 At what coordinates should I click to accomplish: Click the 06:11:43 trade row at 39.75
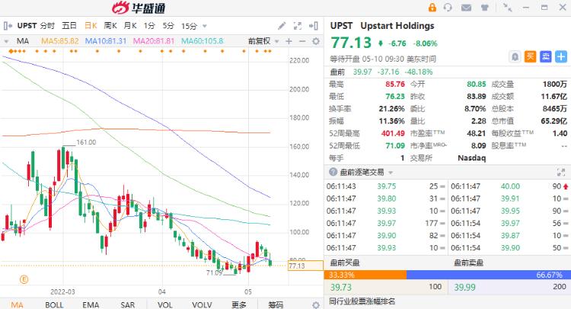[386, 186]
